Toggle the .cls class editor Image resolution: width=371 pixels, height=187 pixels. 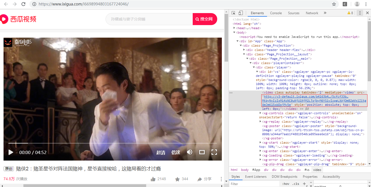tap(296, 184)
